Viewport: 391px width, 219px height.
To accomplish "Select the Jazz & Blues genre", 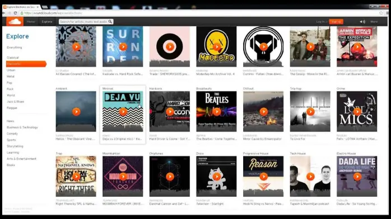I will pyautogui.click(x=15, y=102).
